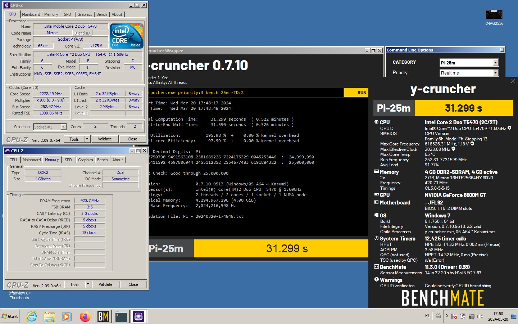Click the Intel Core 2 Duo logo

pyautogui.click(x=127, y=36)
